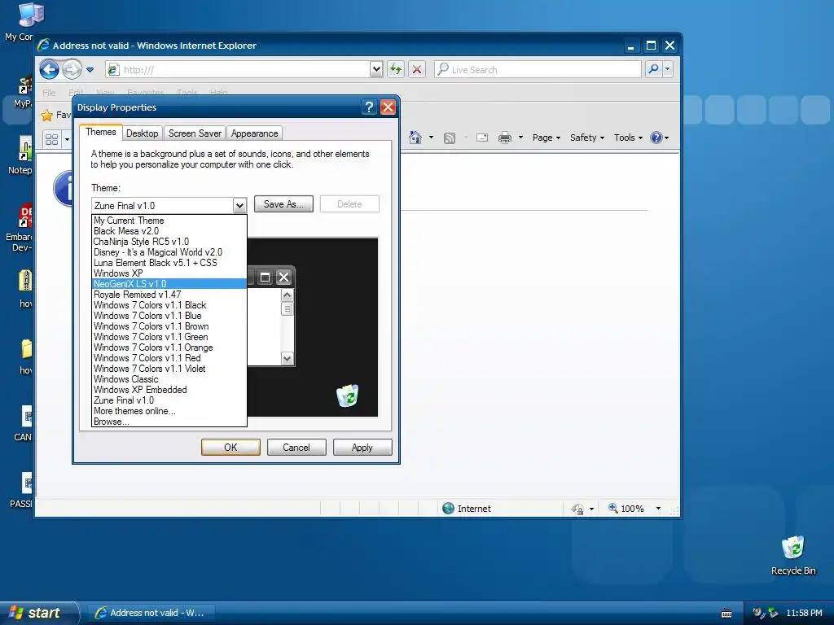Click the Read Mail envelope icon

point(482,138)
